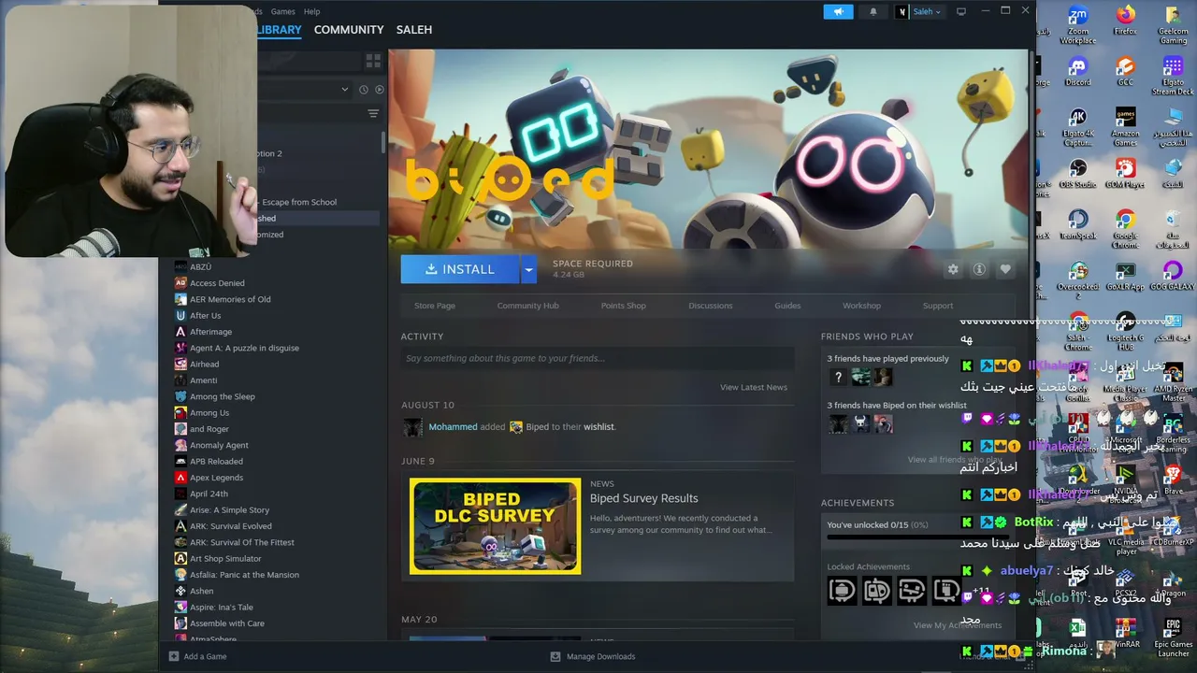Screen dimensions: 1197x673
Task: Switch Steam to Big Picture mode
Action: 960,11
